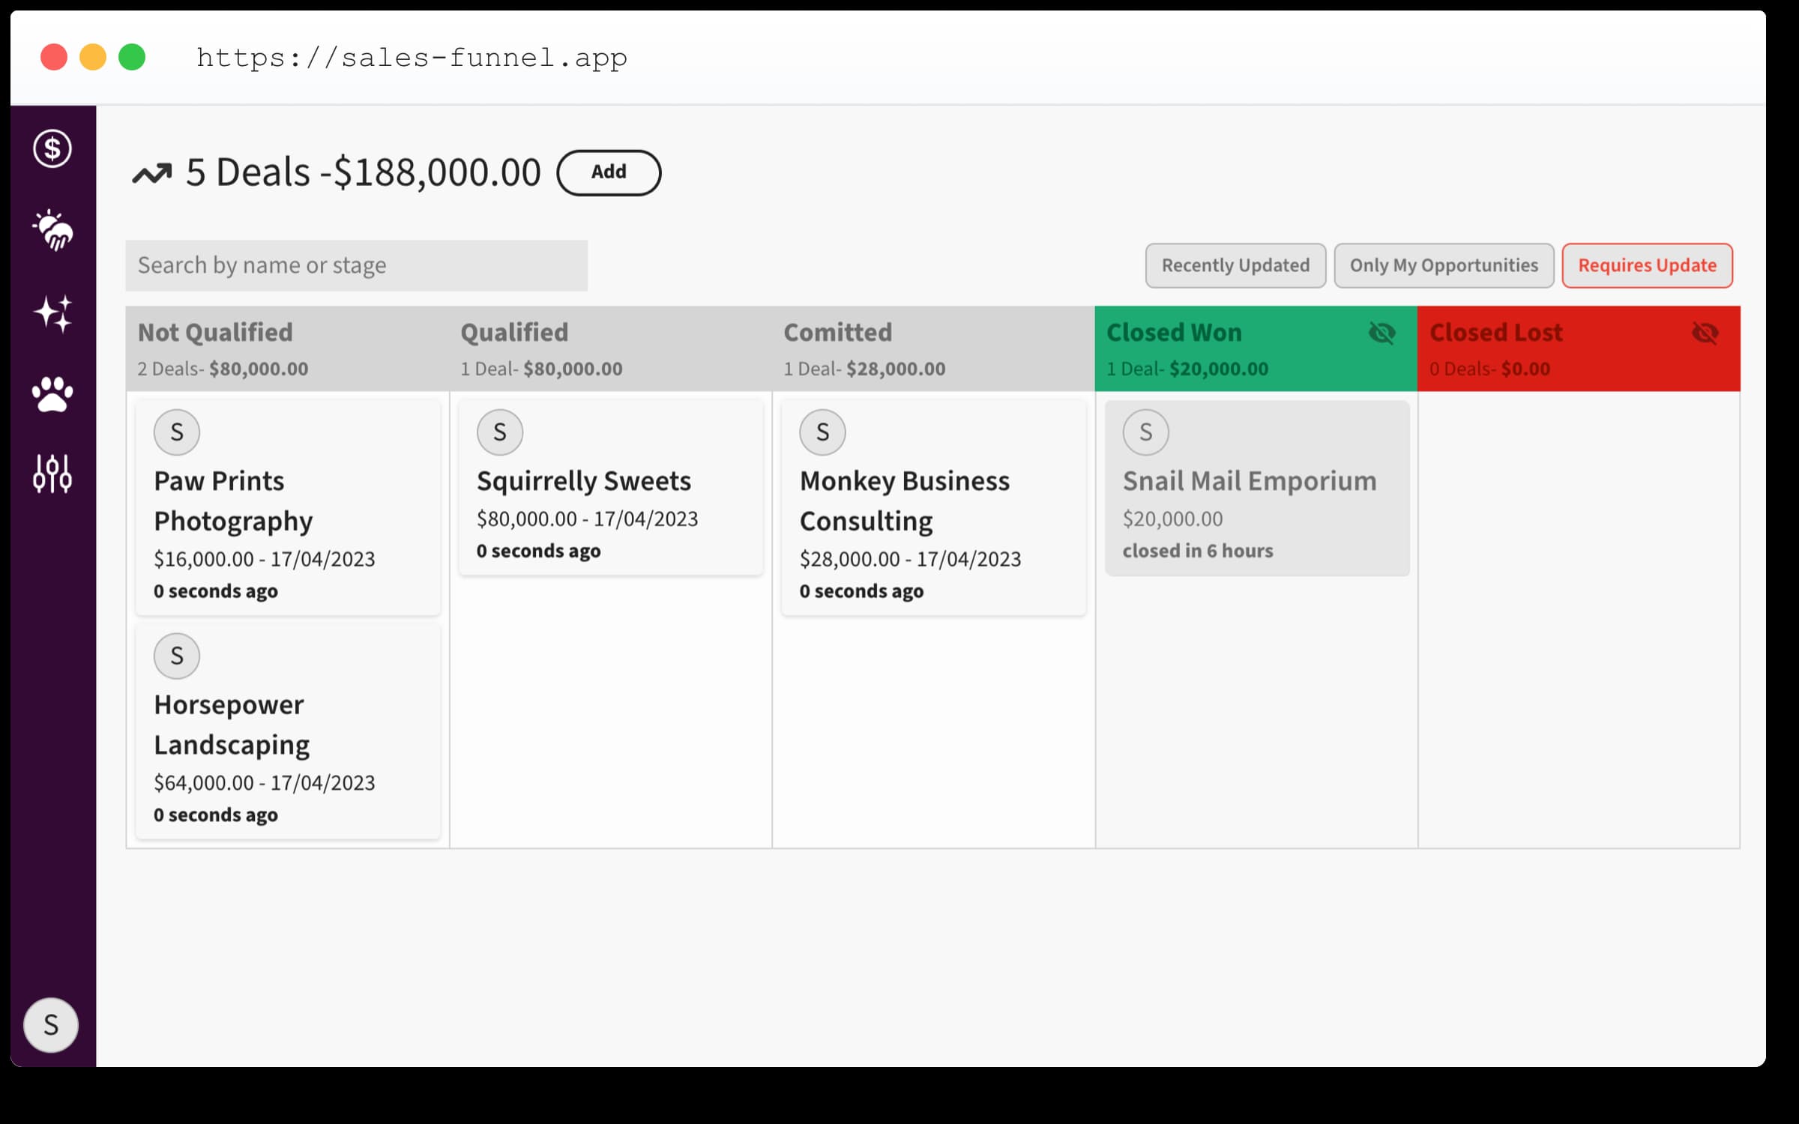The height and width of the screenshot is (1124, 1799).
Task: Click the red close window button
Action: [54, 57]
